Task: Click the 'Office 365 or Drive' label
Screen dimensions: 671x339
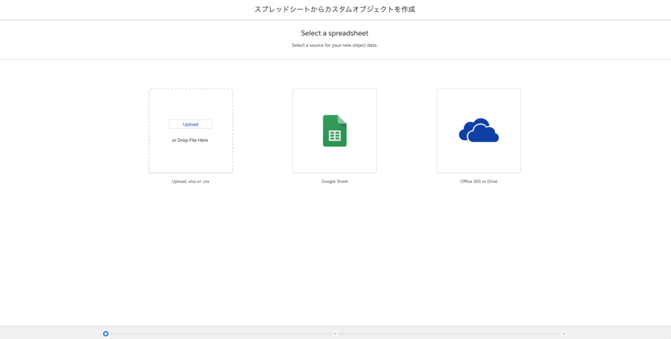Action: pos(479,181)
